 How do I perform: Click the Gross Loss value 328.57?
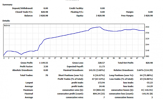click(101, 63)
